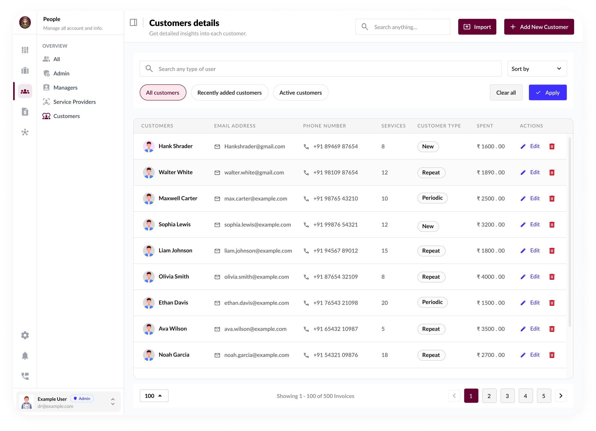Click the customer table vertical scrollbar
The width and height of the screenshot is (596, 431).
pos(570,232)
